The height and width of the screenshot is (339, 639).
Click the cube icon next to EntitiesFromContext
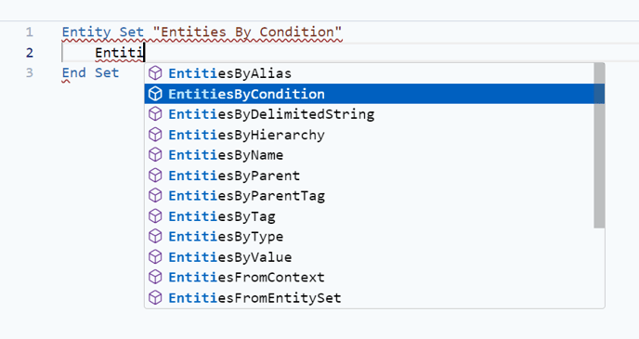tap(155, 277)
